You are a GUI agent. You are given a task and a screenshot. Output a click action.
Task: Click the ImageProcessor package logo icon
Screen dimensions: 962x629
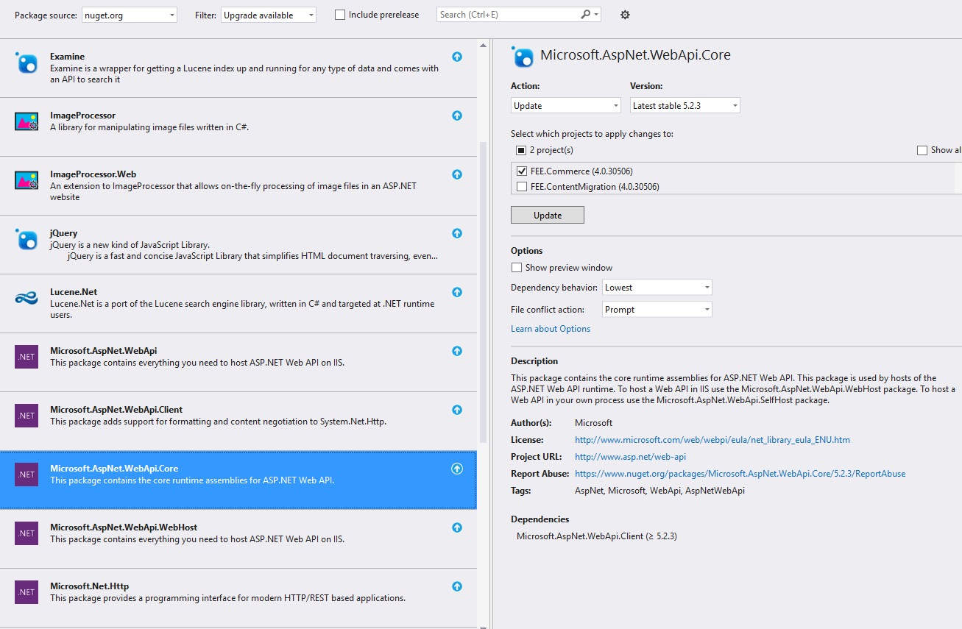tap(26, 121)
